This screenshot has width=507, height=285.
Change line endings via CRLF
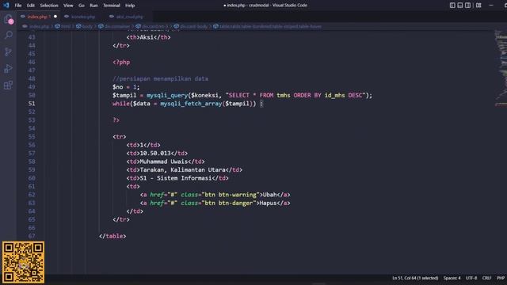coord(486,278)
